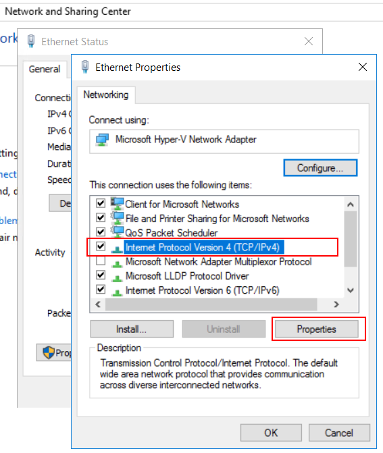Click the Internet Protocol Version 6 protocol icon
Viewport: 383px width, 453px height.
(117, 292)
